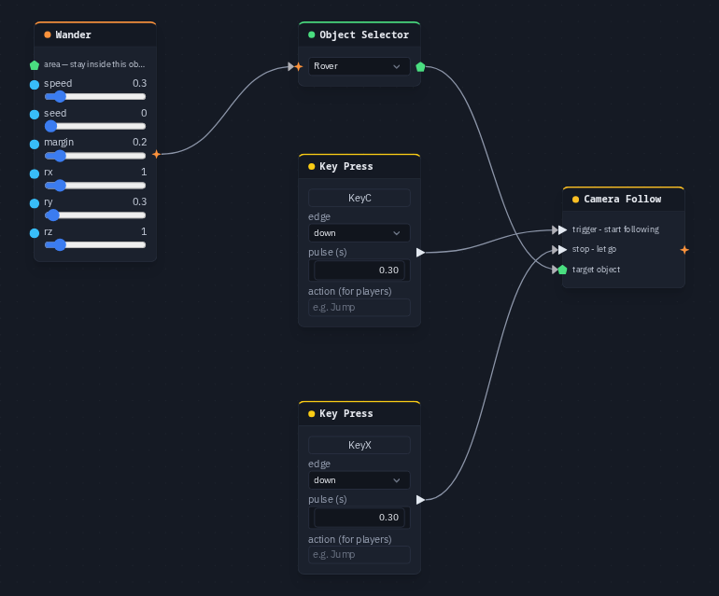Select the Wander node title
The height and width of the screenshot is (596, 719).
(x=74, y=35)
